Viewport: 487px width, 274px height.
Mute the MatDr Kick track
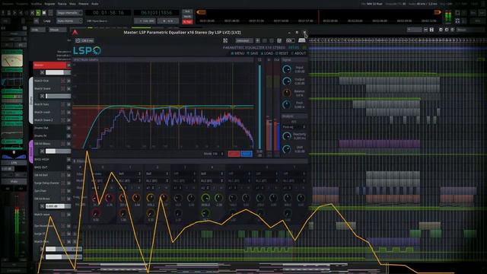pos(68,81)
